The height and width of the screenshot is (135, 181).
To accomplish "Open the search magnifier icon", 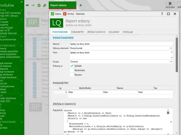I will (x=44, y=5).
